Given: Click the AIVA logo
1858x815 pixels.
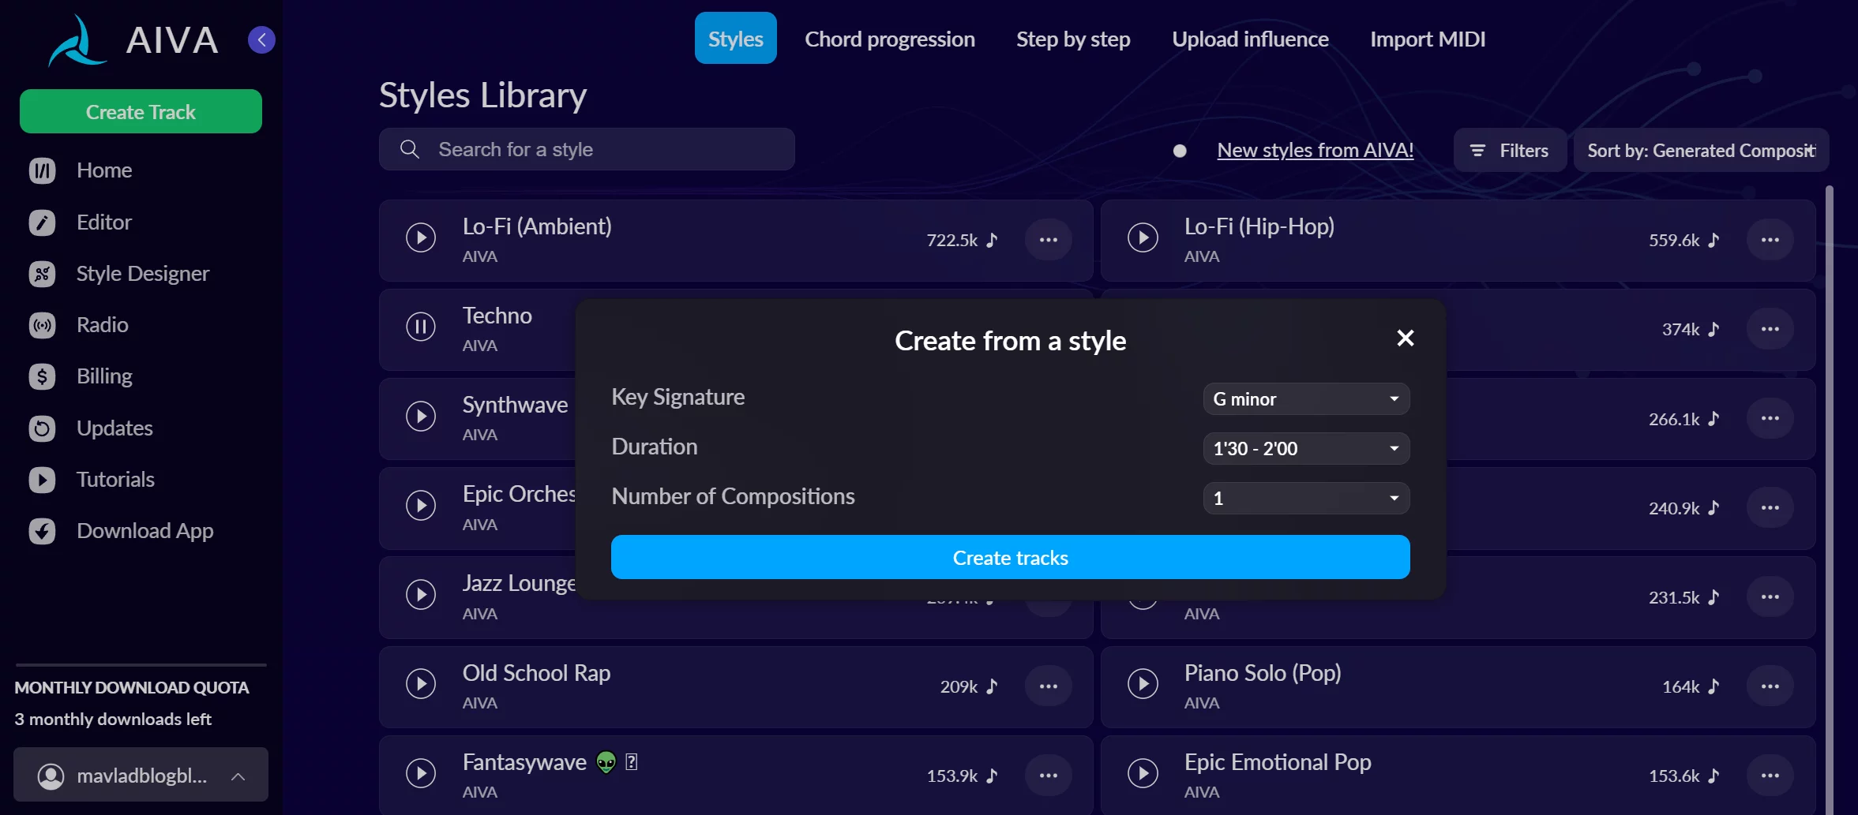Looking at the screenshot, I should [x=133, y=39].
